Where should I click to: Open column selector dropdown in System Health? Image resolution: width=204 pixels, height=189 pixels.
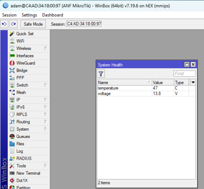pos(193,82)
